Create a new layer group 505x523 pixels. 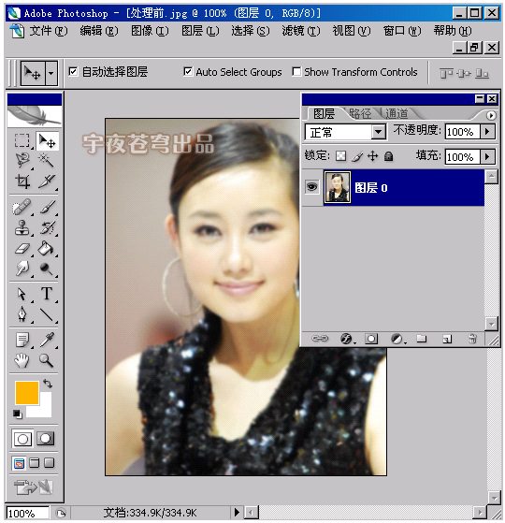(x=422, y=339)
